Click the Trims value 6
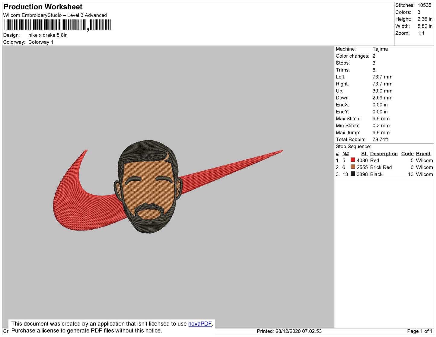The height and width of the screenshot is (337, 436). [374, 70]
